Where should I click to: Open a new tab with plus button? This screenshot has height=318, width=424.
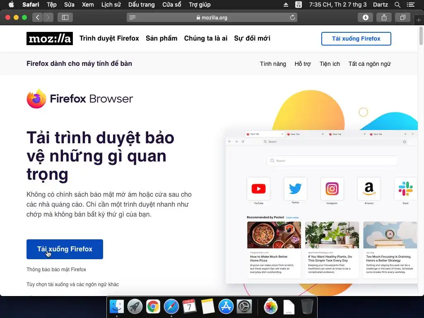point(419,20)
